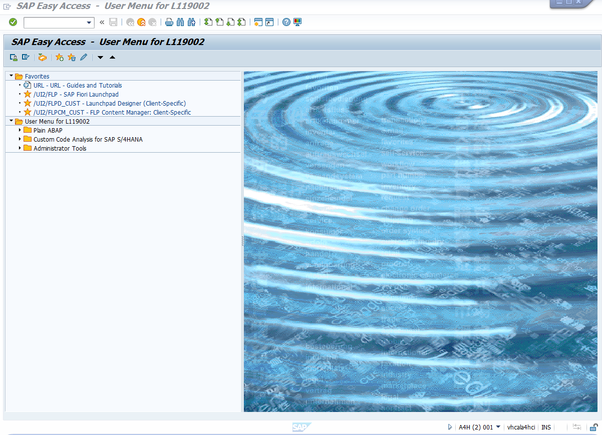Click the Last Page icon

tap(241, 22)
